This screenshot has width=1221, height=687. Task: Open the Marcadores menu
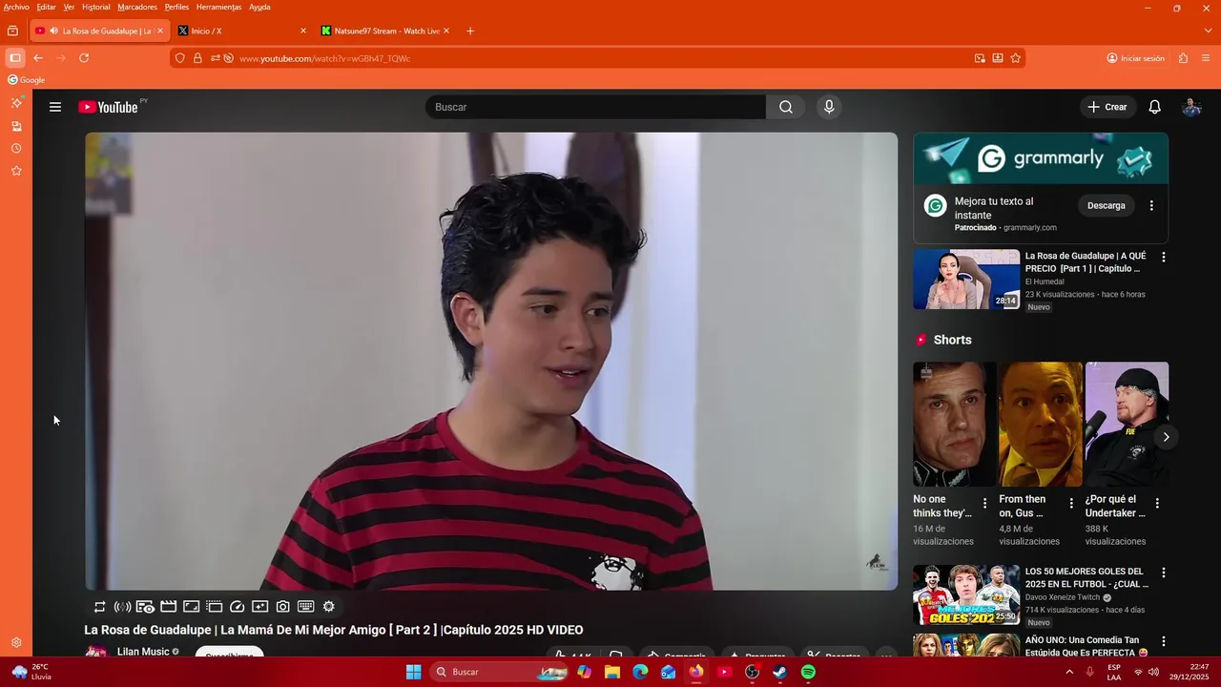[x=137, y=7]
